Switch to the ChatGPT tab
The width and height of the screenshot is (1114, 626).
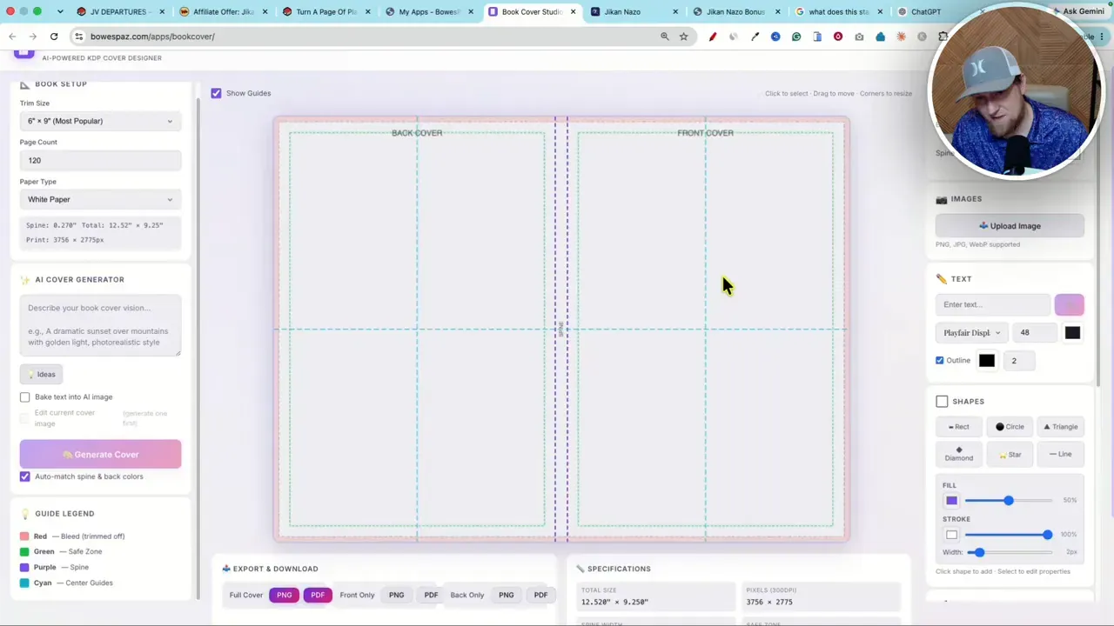click(925, 12)
